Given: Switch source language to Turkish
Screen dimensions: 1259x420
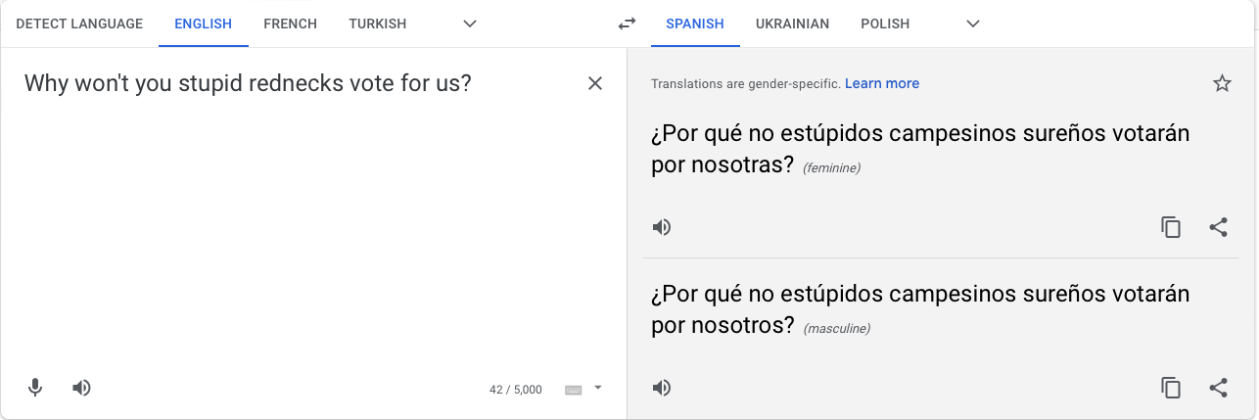Looking at the screenshot, I should click(x=377, y=23).
